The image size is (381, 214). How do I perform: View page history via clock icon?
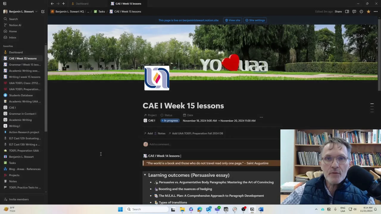coord(361,12)
